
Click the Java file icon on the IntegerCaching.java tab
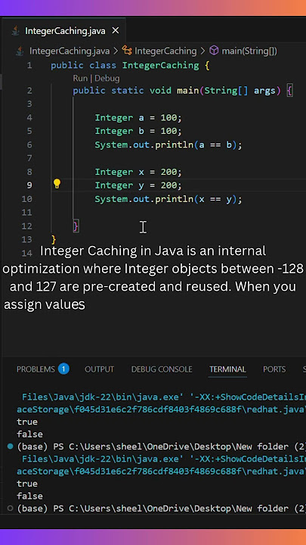(15, 31)
